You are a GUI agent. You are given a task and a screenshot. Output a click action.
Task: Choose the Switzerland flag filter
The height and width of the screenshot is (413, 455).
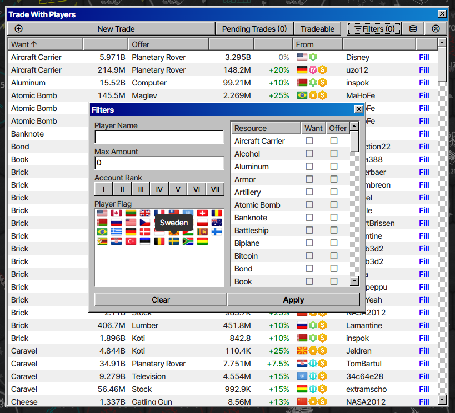pos(203,213)
